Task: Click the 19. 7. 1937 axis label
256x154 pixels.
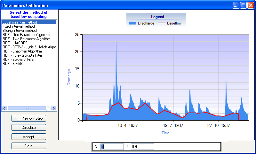Action: pyautogui.click(x=173, y=125)
